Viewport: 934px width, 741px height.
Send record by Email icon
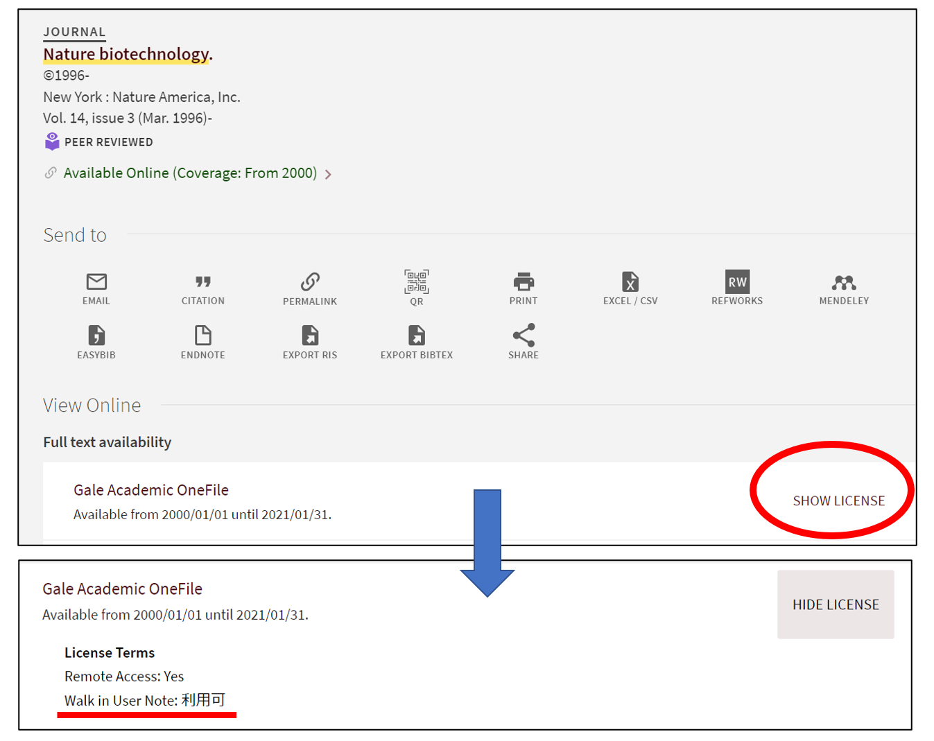[x=96, y=281]
